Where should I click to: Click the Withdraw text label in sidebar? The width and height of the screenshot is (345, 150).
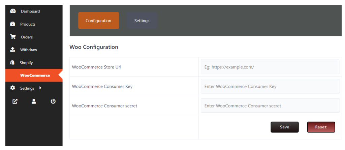click(29, 50)
